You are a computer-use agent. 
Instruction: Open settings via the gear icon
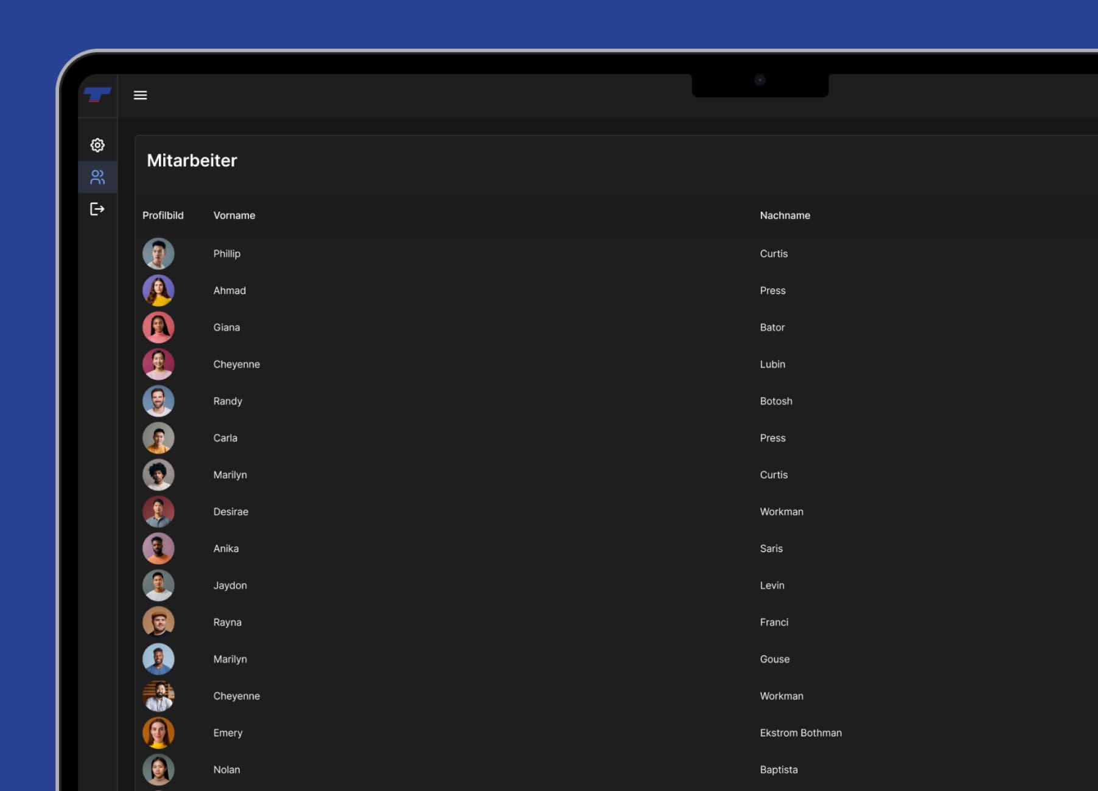[x=97, y=145]
